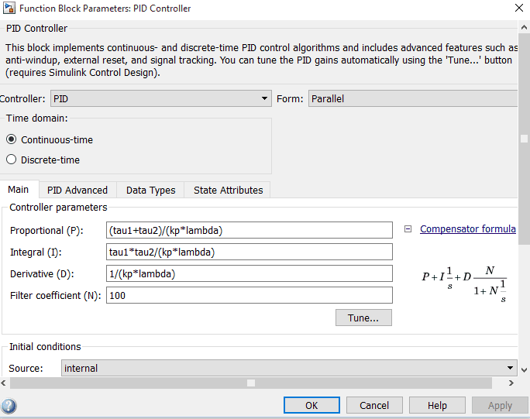Viewport: 530px width, 419px height.
Task: Expand the initial conditions Source dropdown
Action: click(x=288, y=369)
